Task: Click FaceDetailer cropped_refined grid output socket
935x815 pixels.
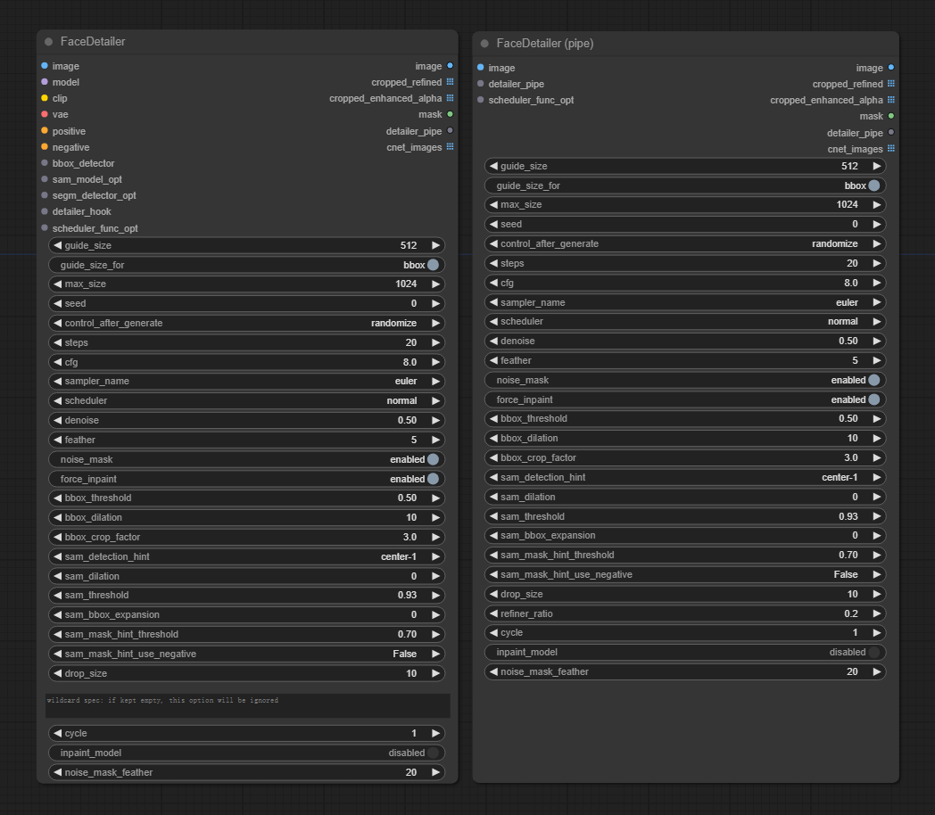Action: pyautogui.click(x=450, y=82)
